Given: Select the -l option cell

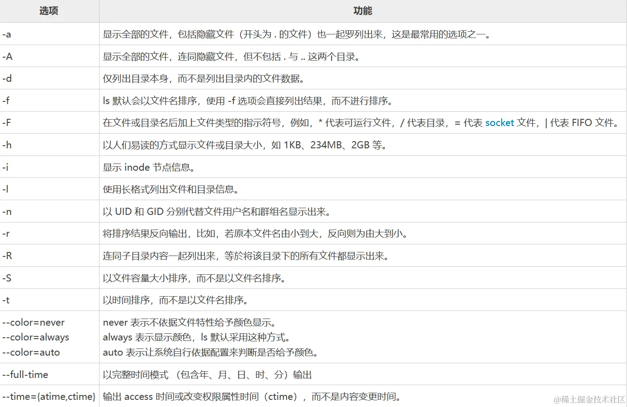Looking at the screenshot, I should pyautogui.click(x=49, y=189).
